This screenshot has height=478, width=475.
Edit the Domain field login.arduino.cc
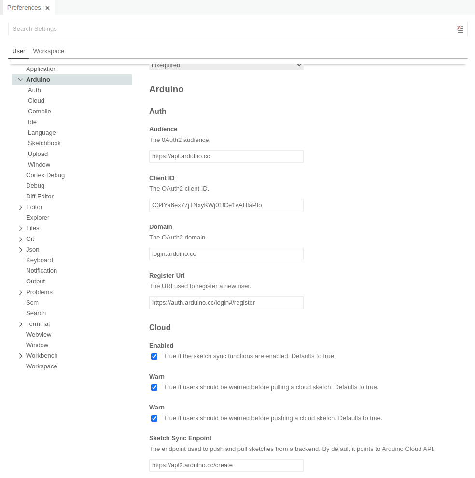coord(226,254)
